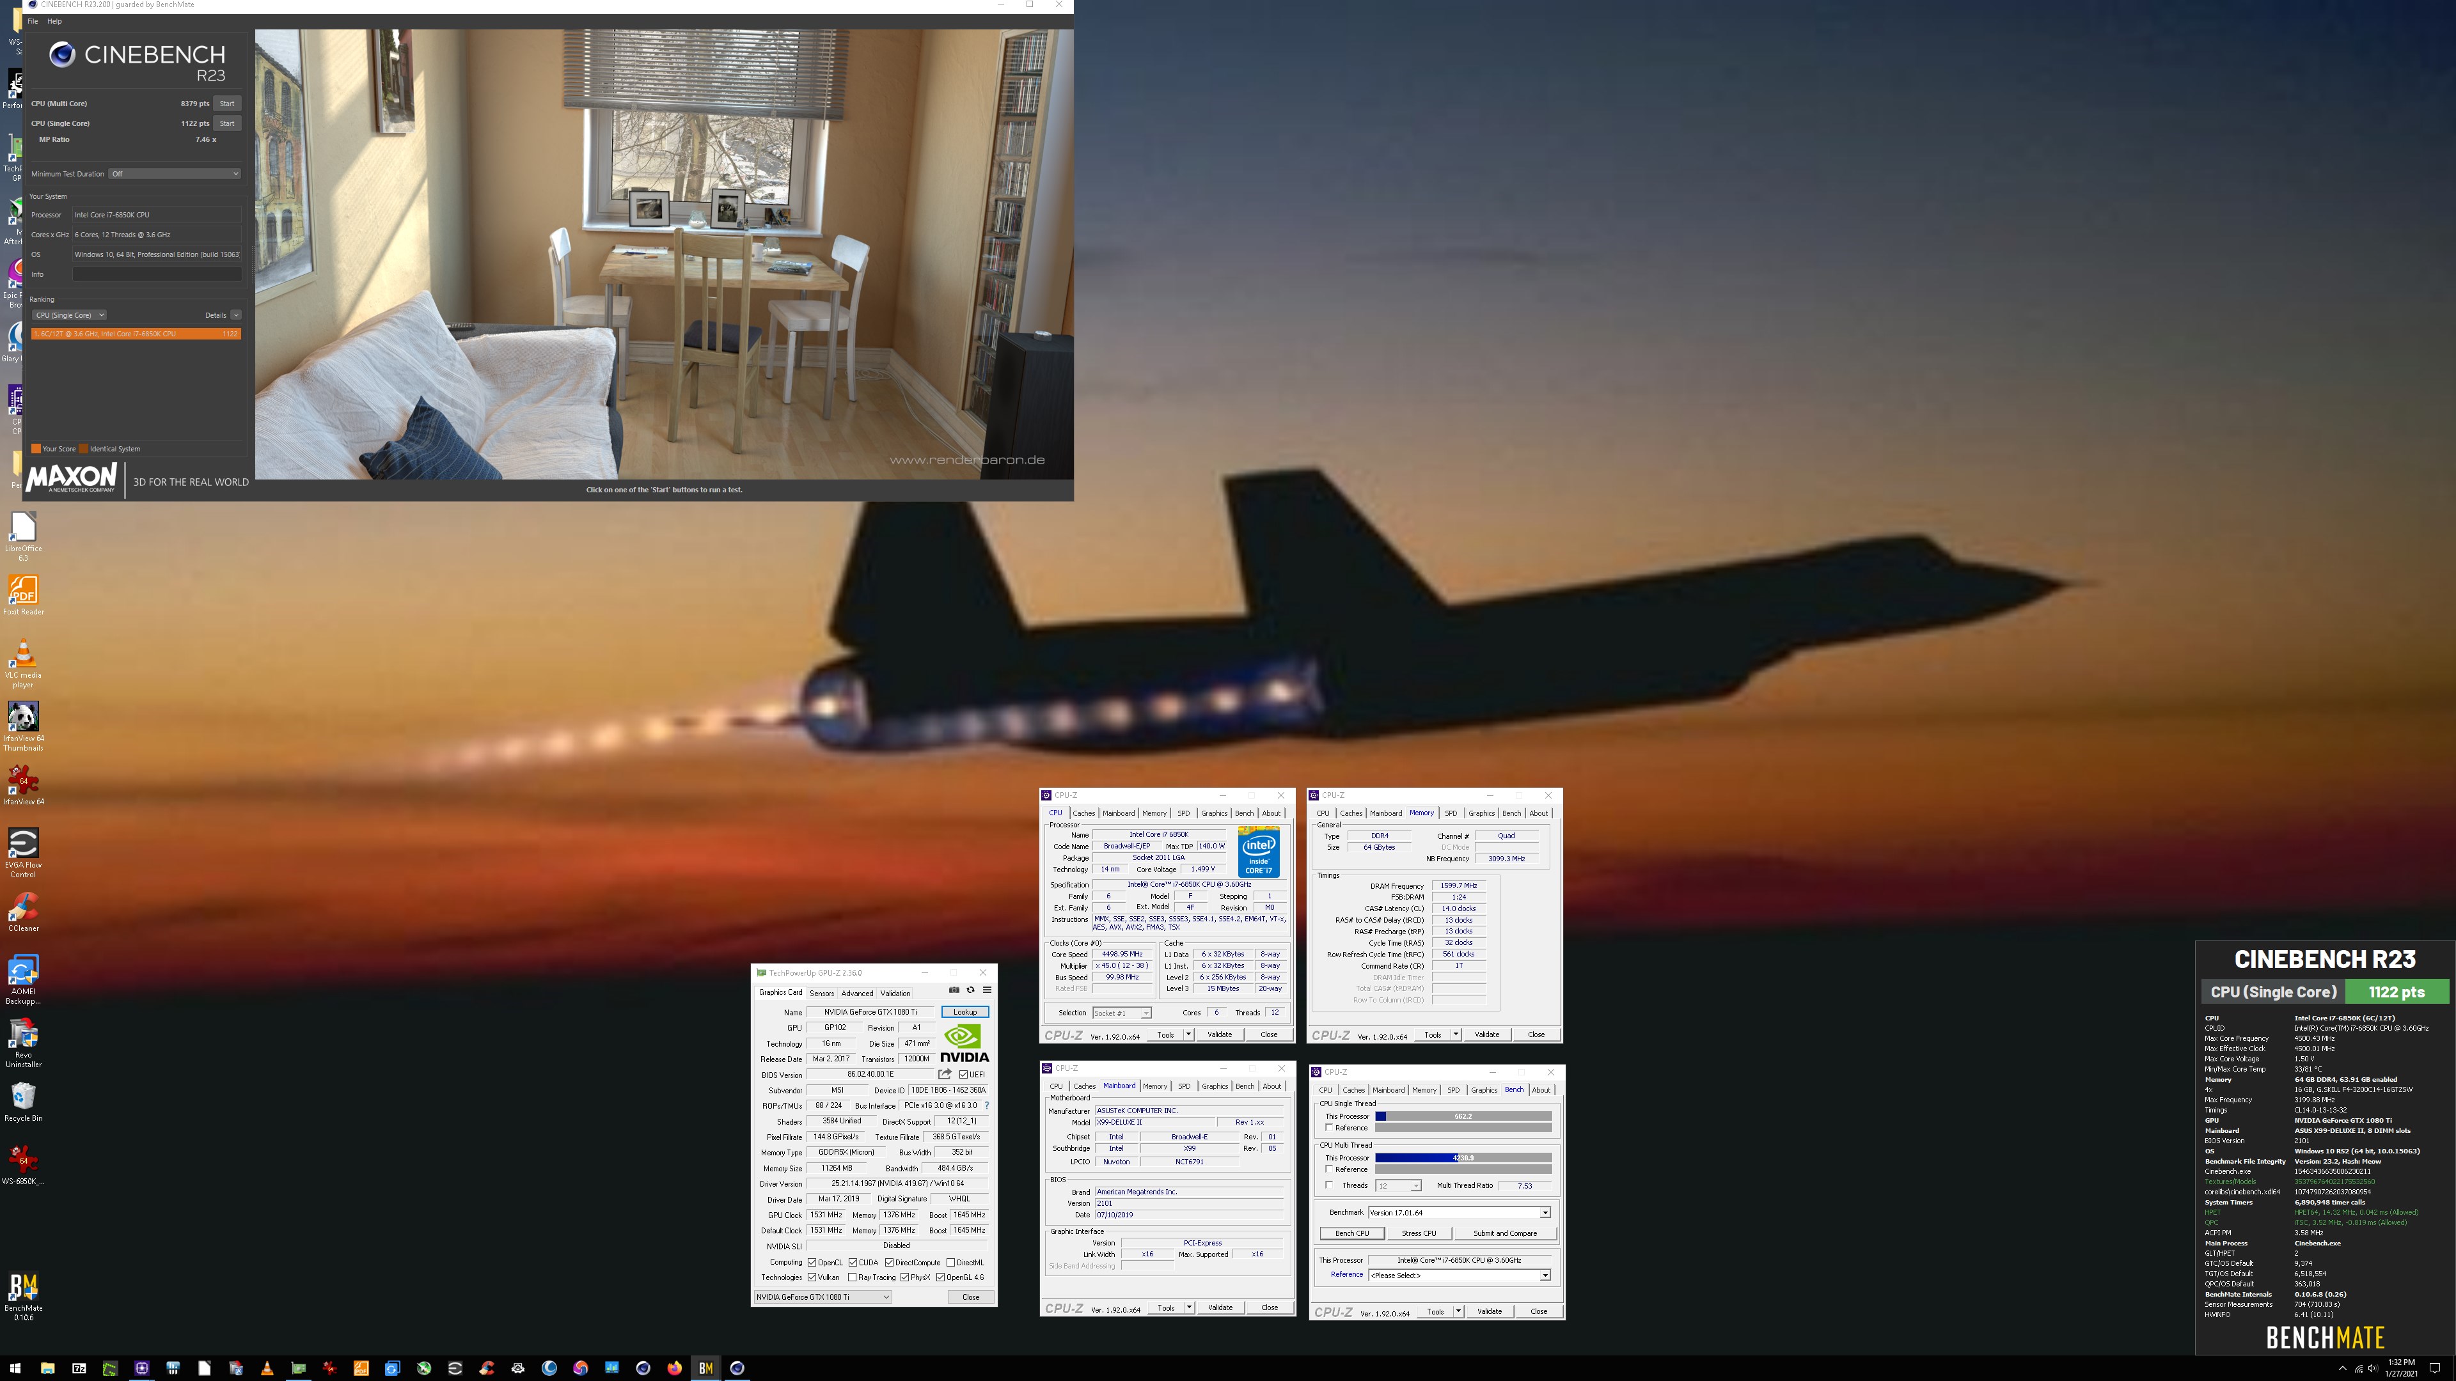
Task: Open AOMEI Backupper desktop icon
Action: [x=23, y=979]
